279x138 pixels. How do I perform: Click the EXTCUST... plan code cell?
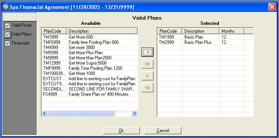[x=54, y=79]
